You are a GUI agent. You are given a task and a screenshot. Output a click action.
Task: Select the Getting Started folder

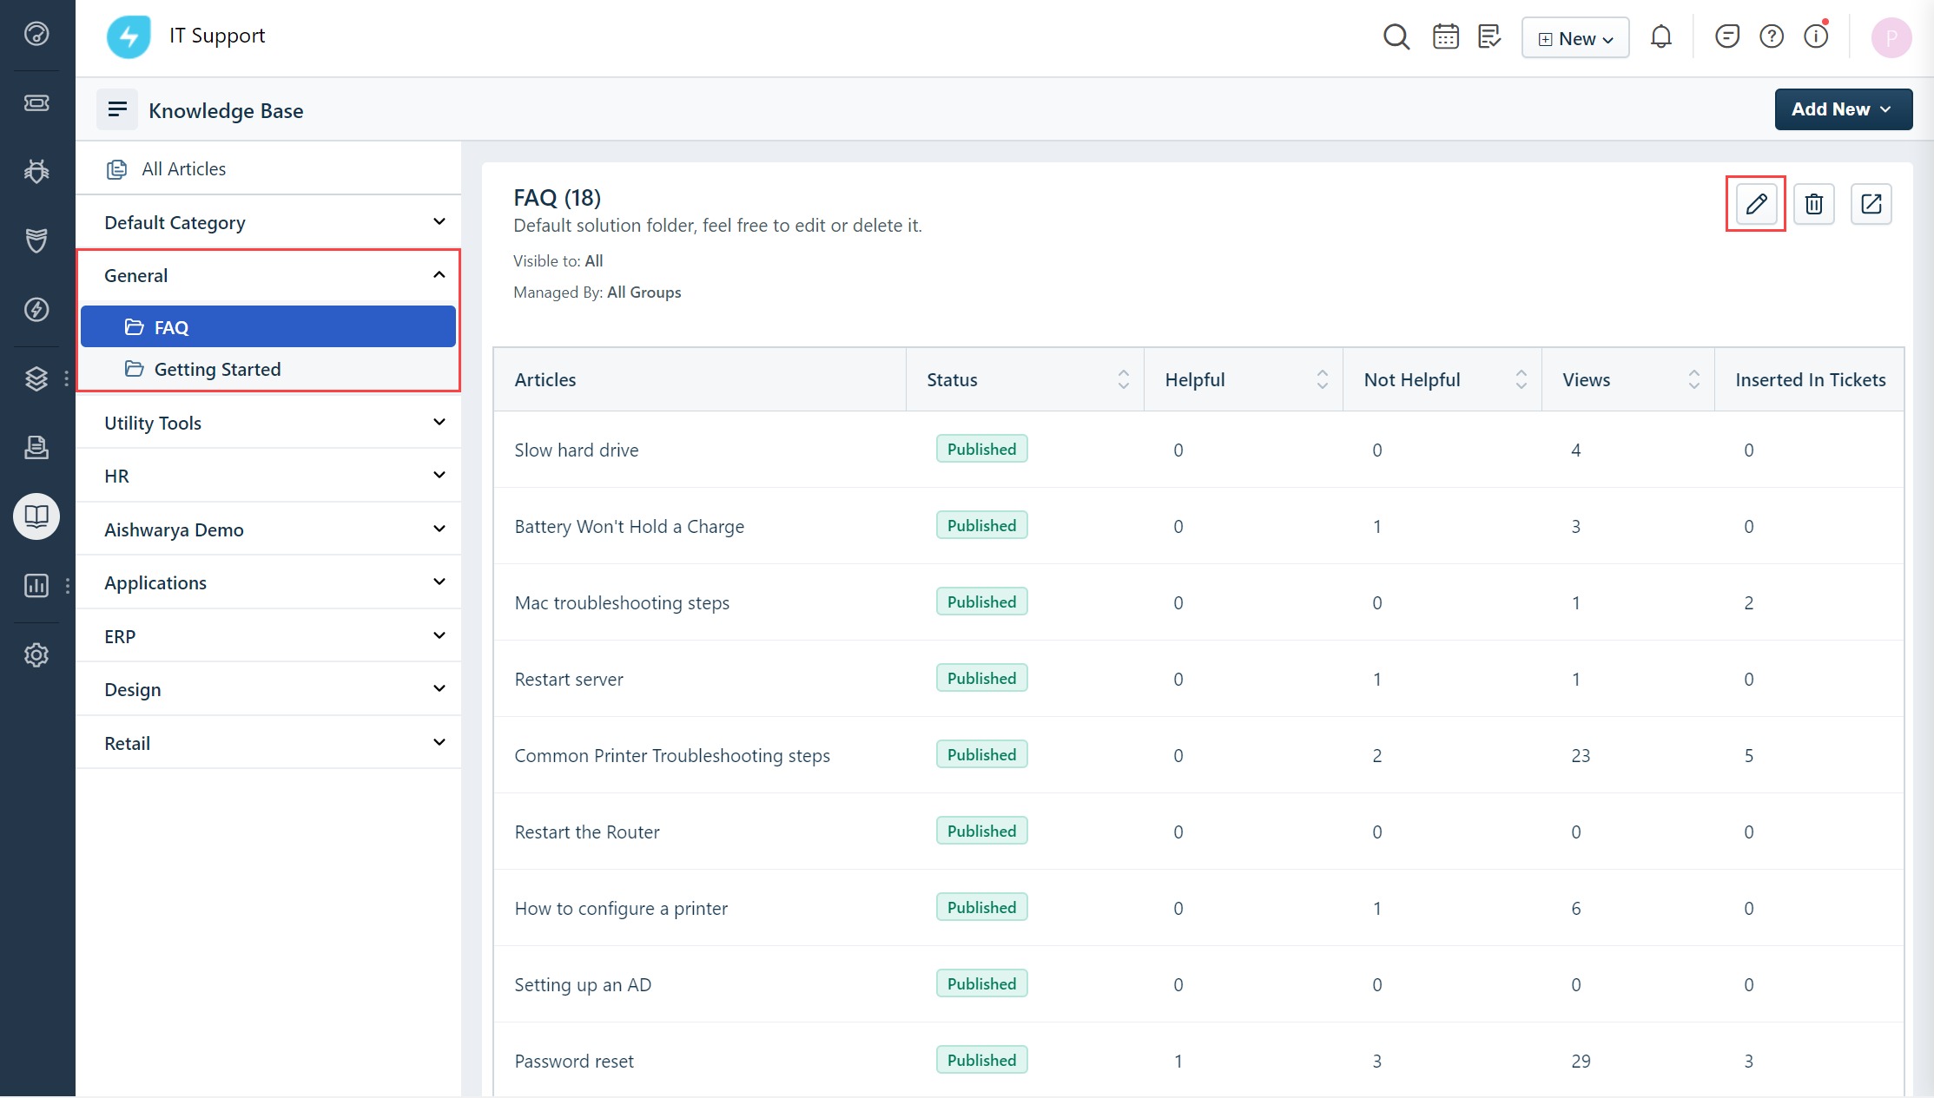click(x=217, y=369)
